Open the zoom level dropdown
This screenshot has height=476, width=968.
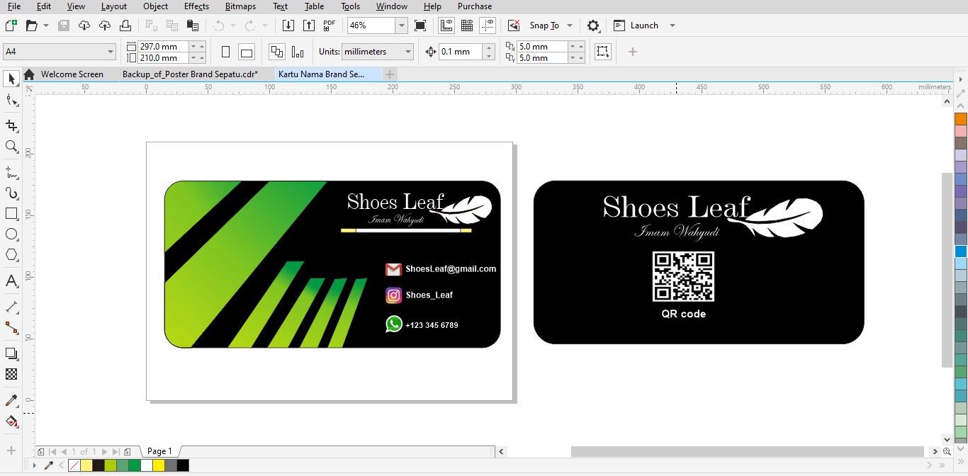[x=401, y=25]
